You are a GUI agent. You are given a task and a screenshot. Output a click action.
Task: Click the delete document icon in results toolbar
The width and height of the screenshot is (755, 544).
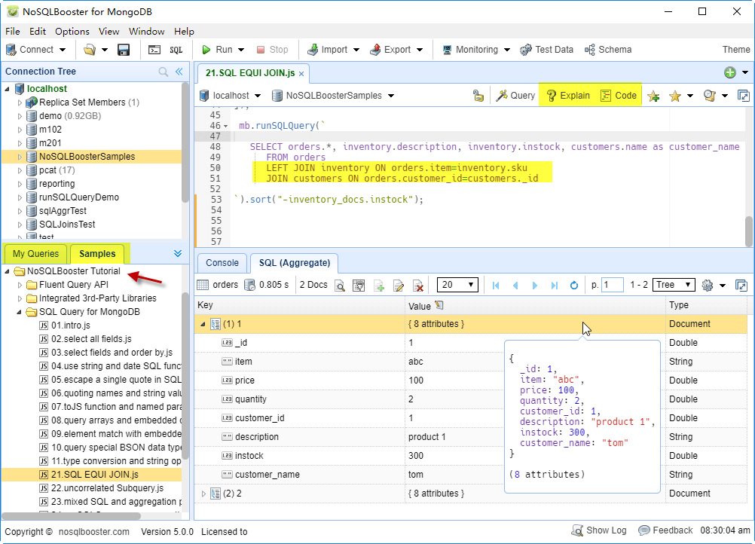tap(417, 286)
